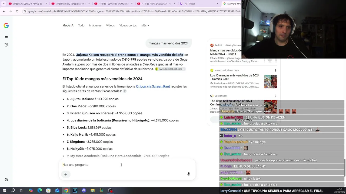Close the EL ASCENSO Y ADIÓS tab

point(46,4)
